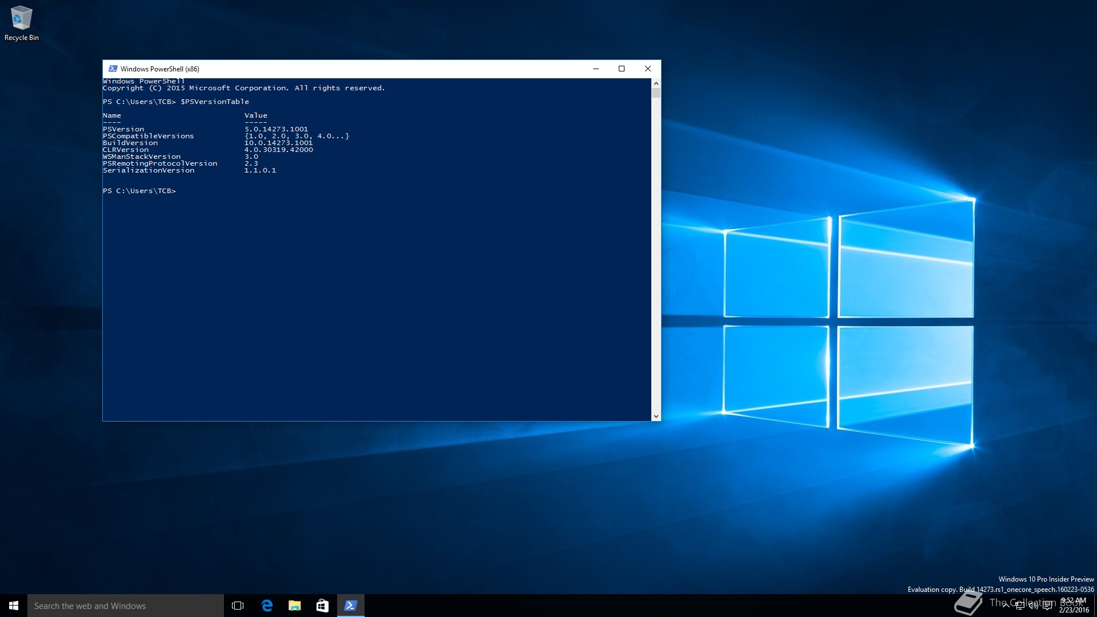Open the network status tray icon

point(1019,606)
